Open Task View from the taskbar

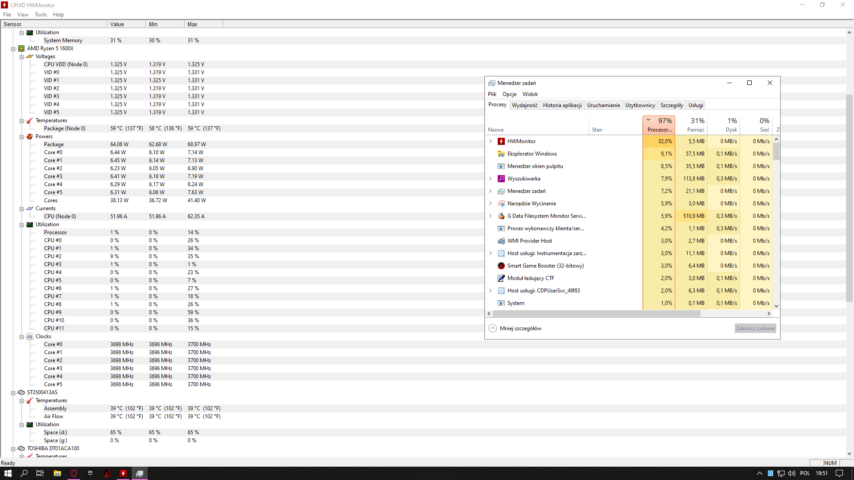tap(40, 473)
